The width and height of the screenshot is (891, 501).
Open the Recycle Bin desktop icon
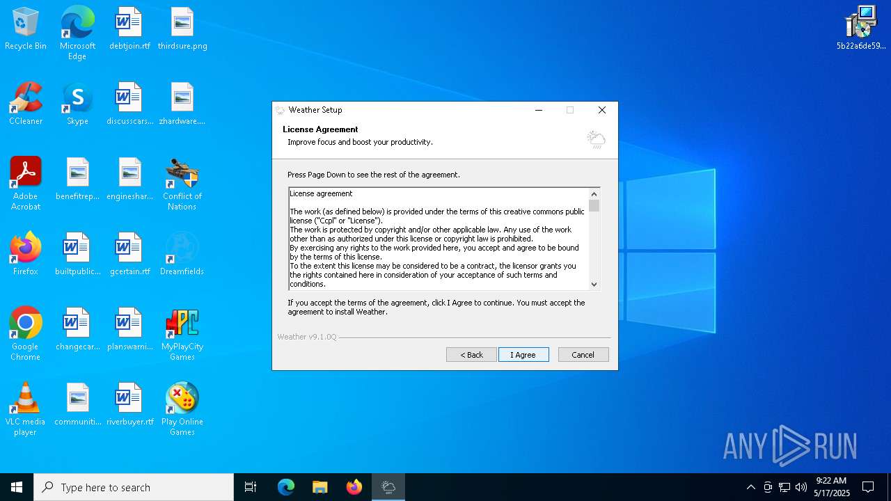pos(26,29)
